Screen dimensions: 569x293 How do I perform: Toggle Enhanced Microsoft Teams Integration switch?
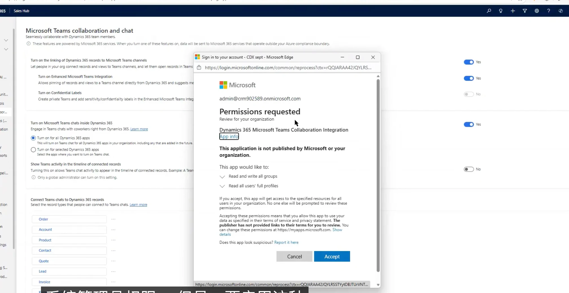point(469,78)
